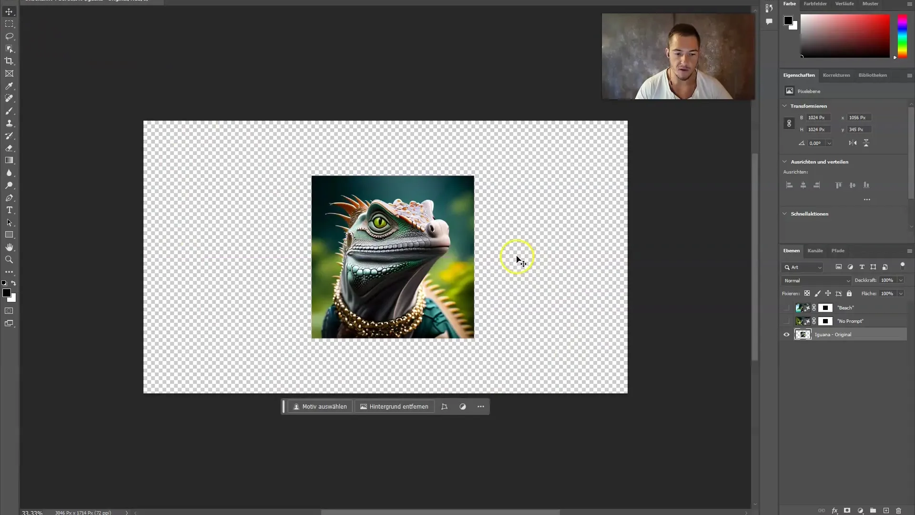
Task: Open the Verläufe tab
Action: pyautogui.click(x=844, y=4)
